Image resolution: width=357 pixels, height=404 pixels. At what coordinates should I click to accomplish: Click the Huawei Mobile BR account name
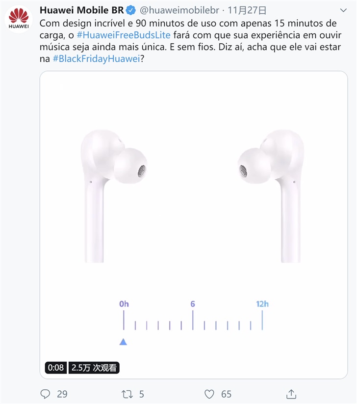pos(81,10)
